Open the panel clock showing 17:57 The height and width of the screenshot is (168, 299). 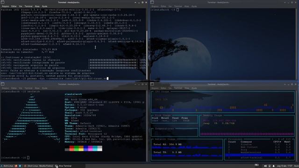tap(285, 166)
